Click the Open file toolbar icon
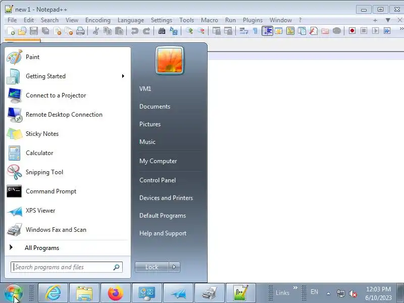 coord(22,31)
